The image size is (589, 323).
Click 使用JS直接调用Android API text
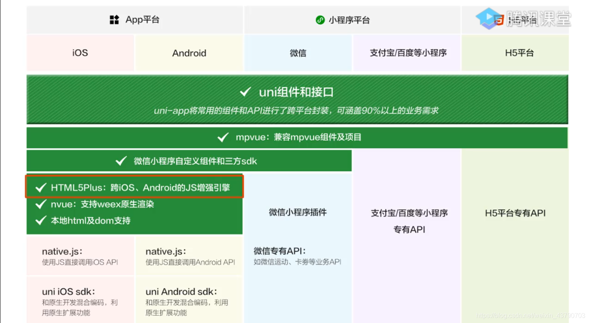click(x=190, y=262)
